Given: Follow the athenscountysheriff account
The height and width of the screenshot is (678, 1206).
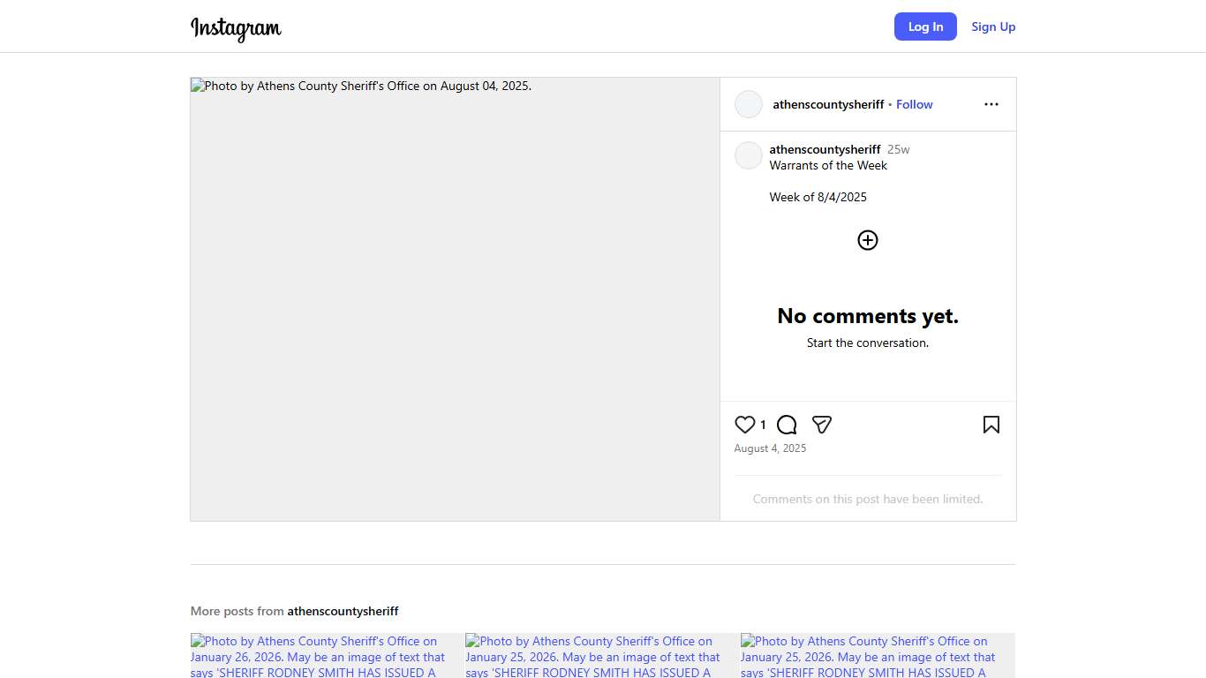Looking at the screenshot, I should click(x=914, y=104).
